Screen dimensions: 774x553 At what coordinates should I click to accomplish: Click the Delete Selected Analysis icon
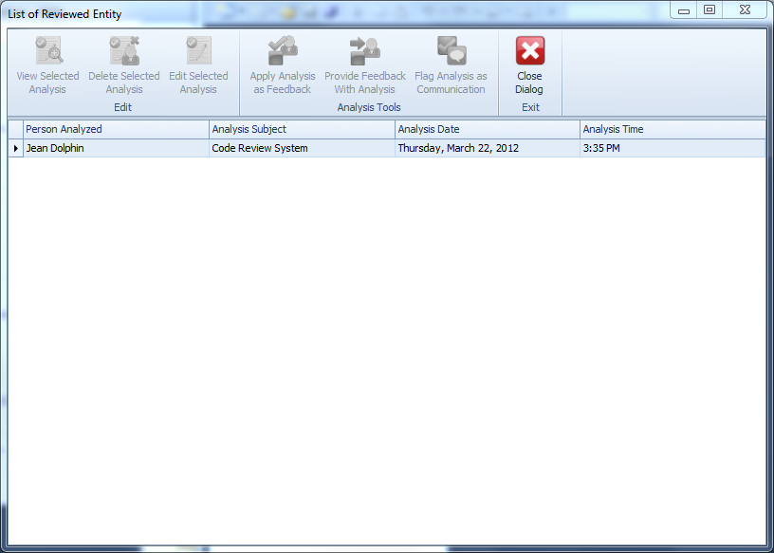[124, 50]
